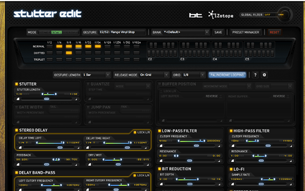Open the Buffer Movement Mode dropdown
The width and height of the screenshot is (305, 191).
(x=240, y=86)
